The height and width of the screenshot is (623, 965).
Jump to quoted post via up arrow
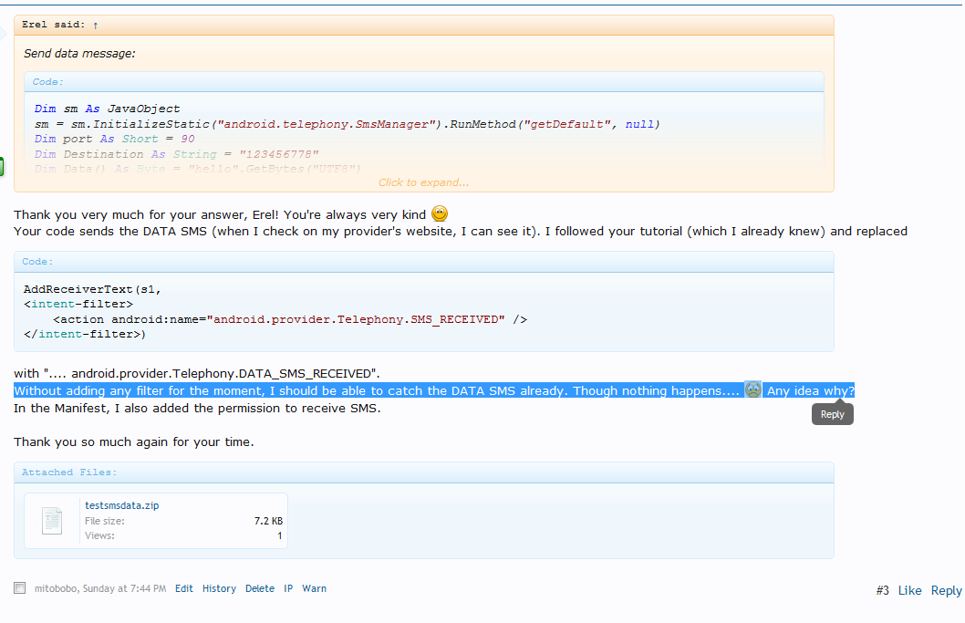pyautogui.click(x=98, y=24)
